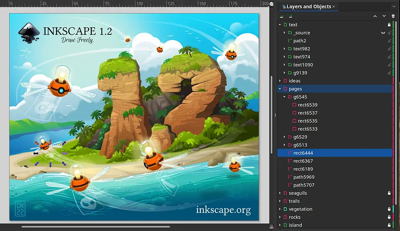The width and height of the screenshot is (400, 231).
Task: Collapse the pages layer
Action: tap(280, 89)
